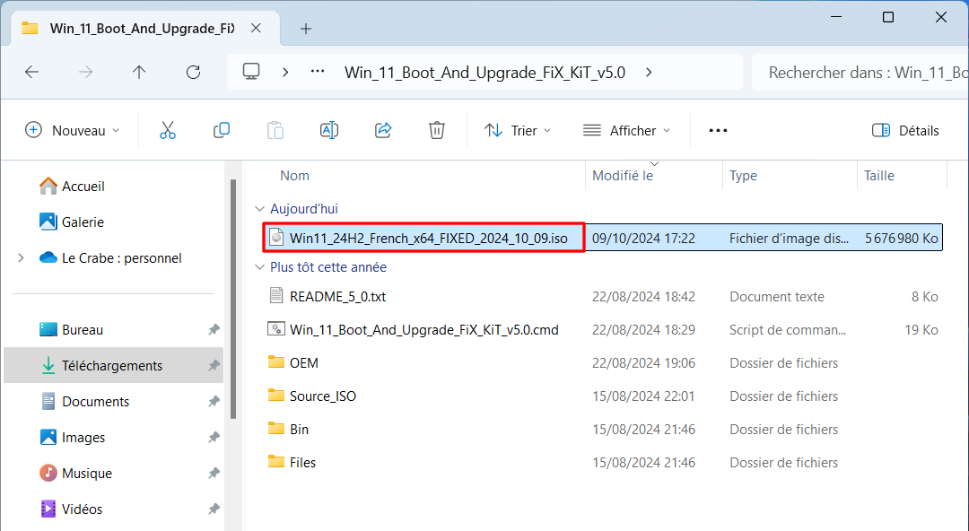Click the Document texte type cell
Image resolution: width=969 pixels, height=531 pixels.
tap(777, 296)
